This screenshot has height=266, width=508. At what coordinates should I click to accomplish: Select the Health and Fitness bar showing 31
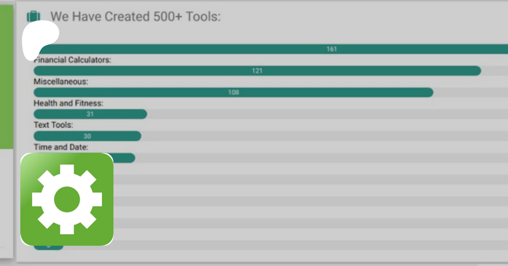[90, 114]
